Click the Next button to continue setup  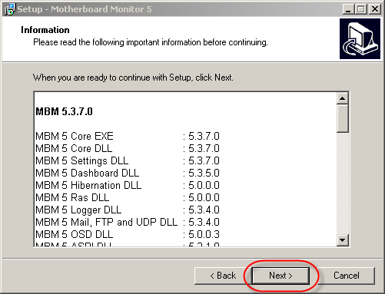click(280, 276)
